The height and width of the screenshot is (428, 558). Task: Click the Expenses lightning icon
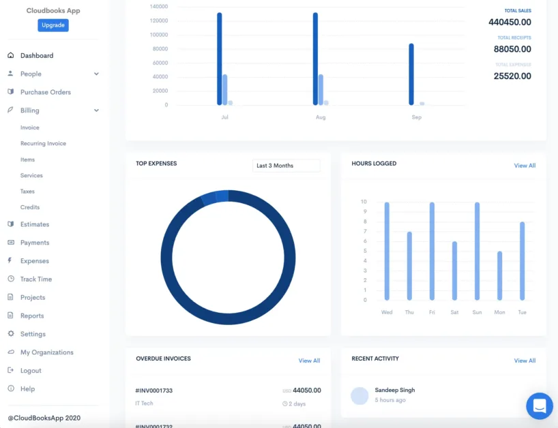[10, 261]
